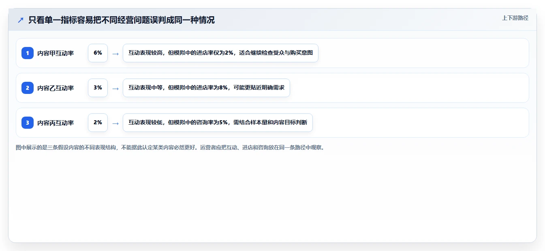The width and height of the screenshot is (545, 251).
Task: Select the 内容甲互动率 label
Action: (56, 53)
